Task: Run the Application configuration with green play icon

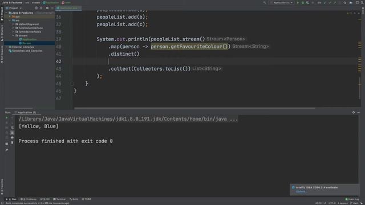Action: click(298, 2)
